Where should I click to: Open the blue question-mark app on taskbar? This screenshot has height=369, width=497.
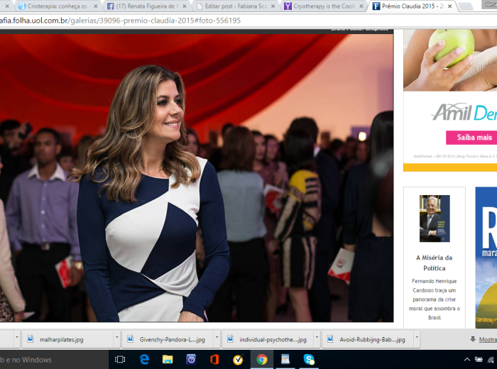pyautogui.click(x=191, y=360)
